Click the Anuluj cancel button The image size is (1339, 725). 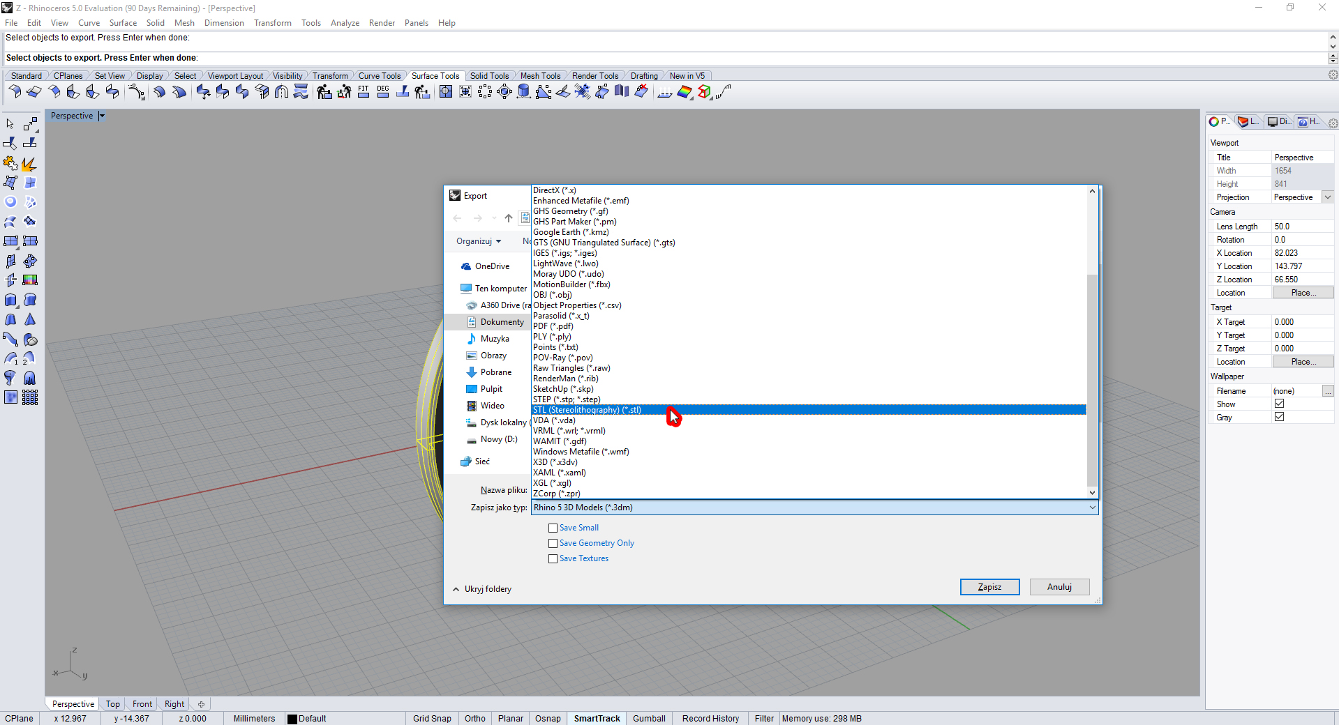[1059, 587]
